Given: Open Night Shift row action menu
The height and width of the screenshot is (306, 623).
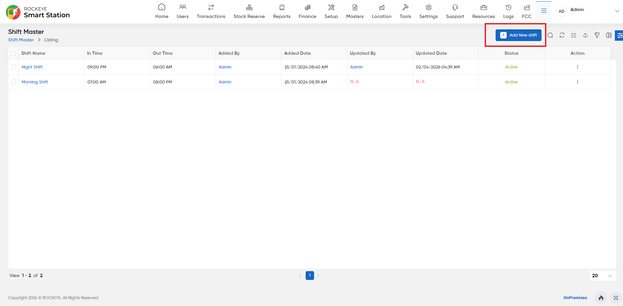Looking at the screenshot, I should coord(577,67).
